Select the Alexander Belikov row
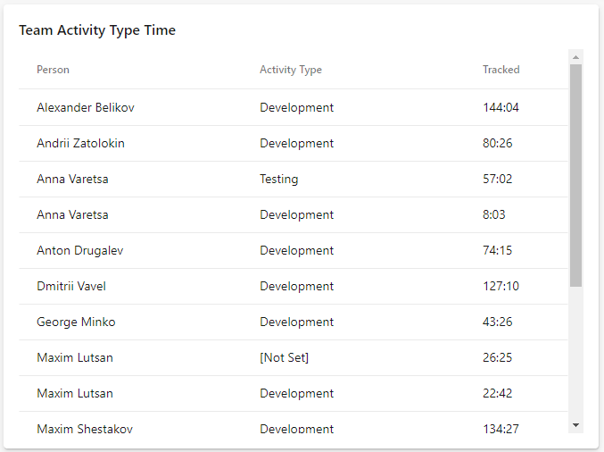 86,107
